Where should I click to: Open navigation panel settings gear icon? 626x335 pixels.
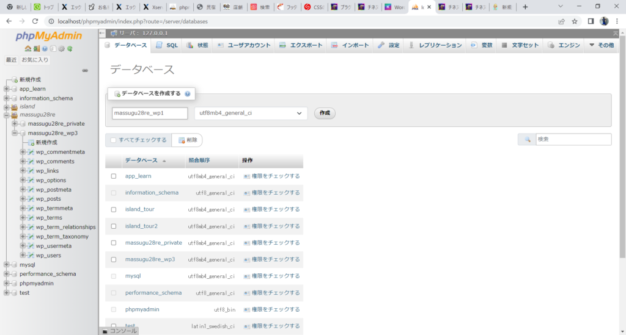62,49
